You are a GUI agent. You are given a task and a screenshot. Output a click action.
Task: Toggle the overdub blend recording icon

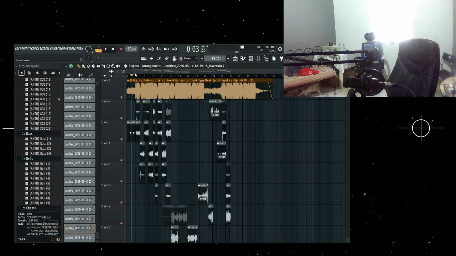pos(166,49)
